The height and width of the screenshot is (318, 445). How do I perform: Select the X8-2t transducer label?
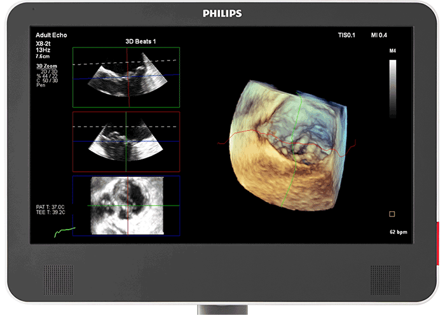click(44, 44)
